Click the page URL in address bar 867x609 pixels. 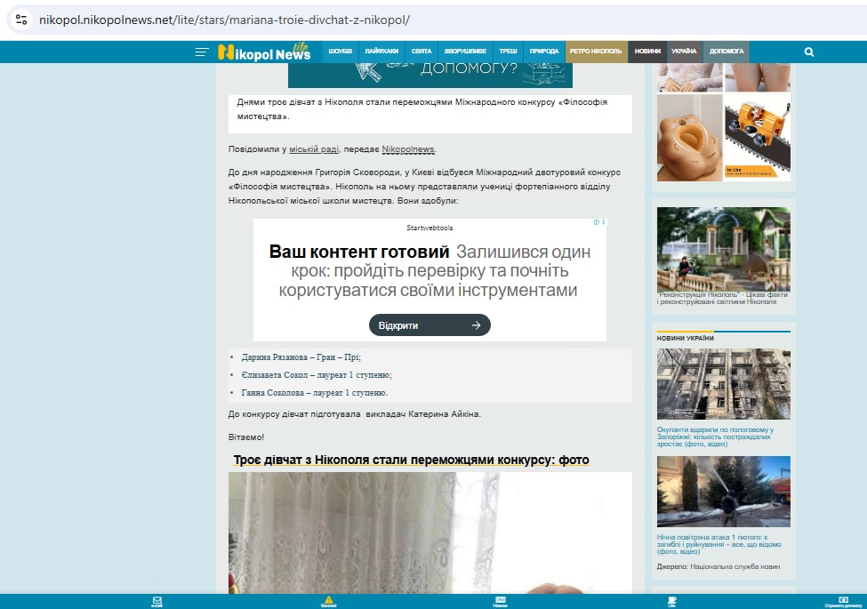pyautogui.click(x=224, y=20)
